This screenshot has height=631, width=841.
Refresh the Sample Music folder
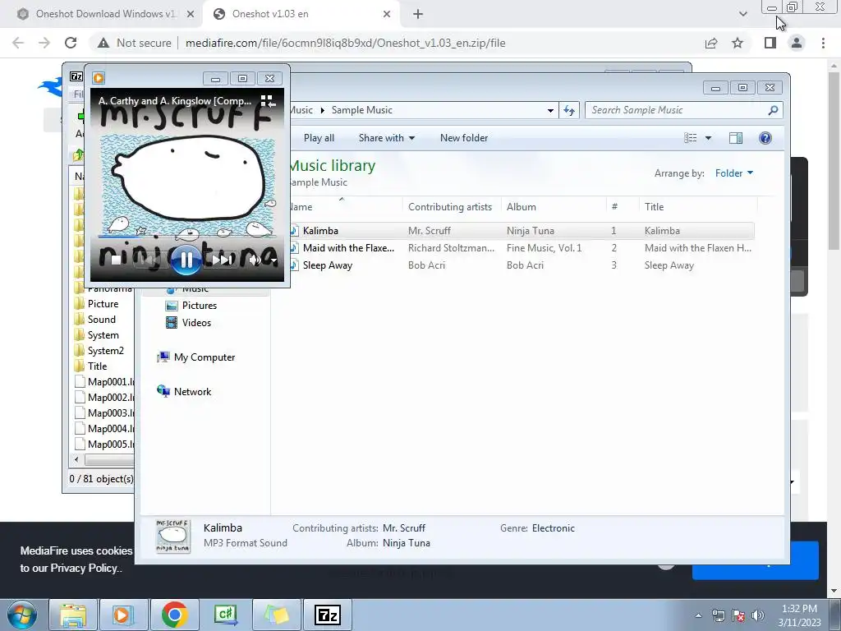click(569, 110)
